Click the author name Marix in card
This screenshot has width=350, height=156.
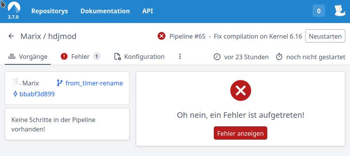(x=30, y=83)
